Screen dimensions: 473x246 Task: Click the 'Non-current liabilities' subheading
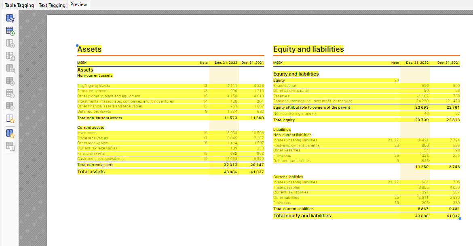292,135
